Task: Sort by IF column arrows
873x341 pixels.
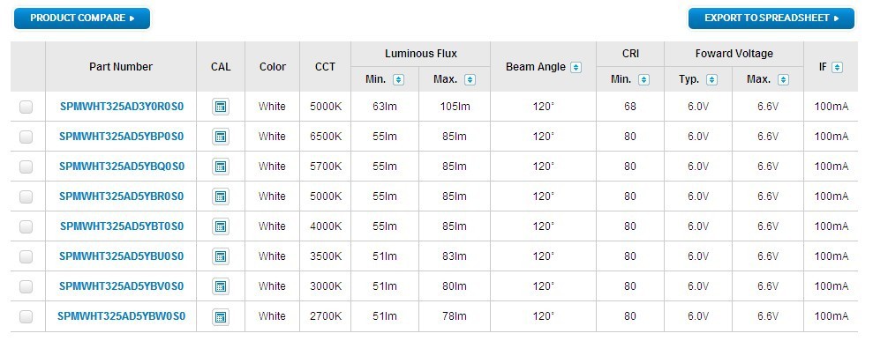Action: coord(837,67)
